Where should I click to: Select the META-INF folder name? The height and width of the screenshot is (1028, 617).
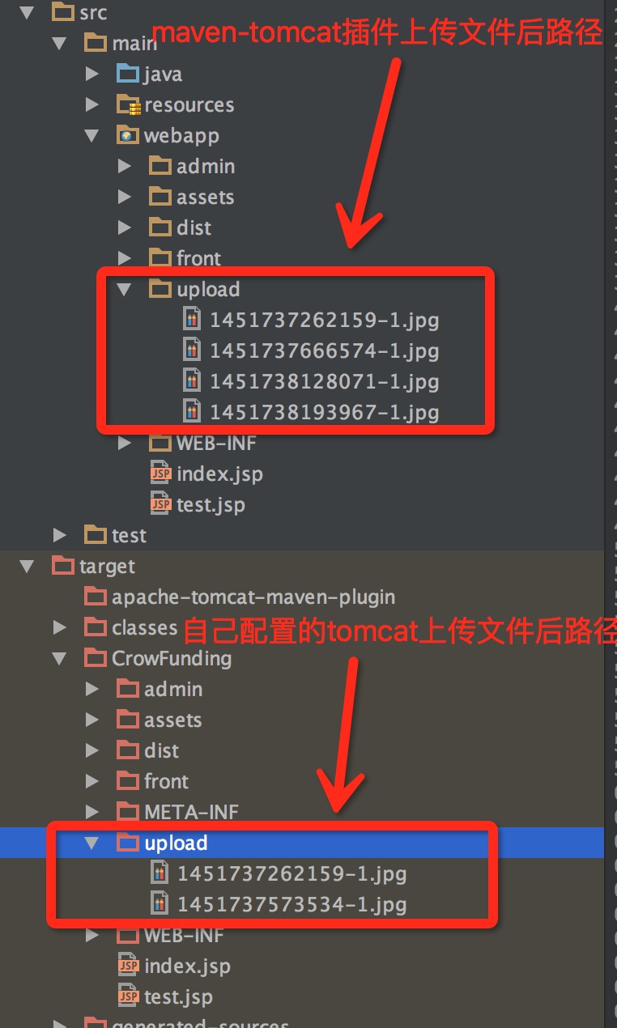pyautogui.click(x=191, y=812)
